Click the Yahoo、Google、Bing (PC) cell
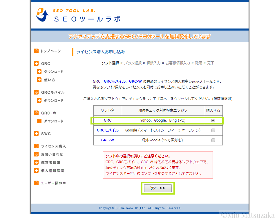This screenshot has width=277, height=219. click(163, 120)
